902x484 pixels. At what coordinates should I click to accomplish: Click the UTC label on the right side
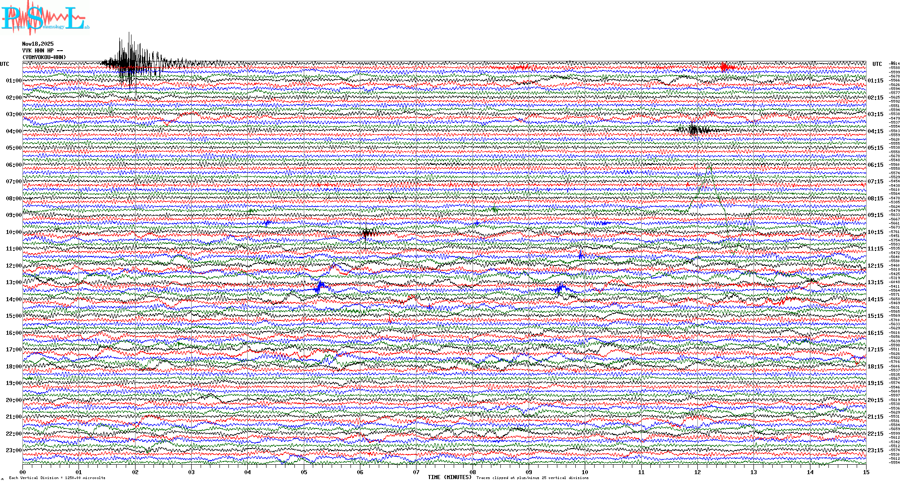877,64
